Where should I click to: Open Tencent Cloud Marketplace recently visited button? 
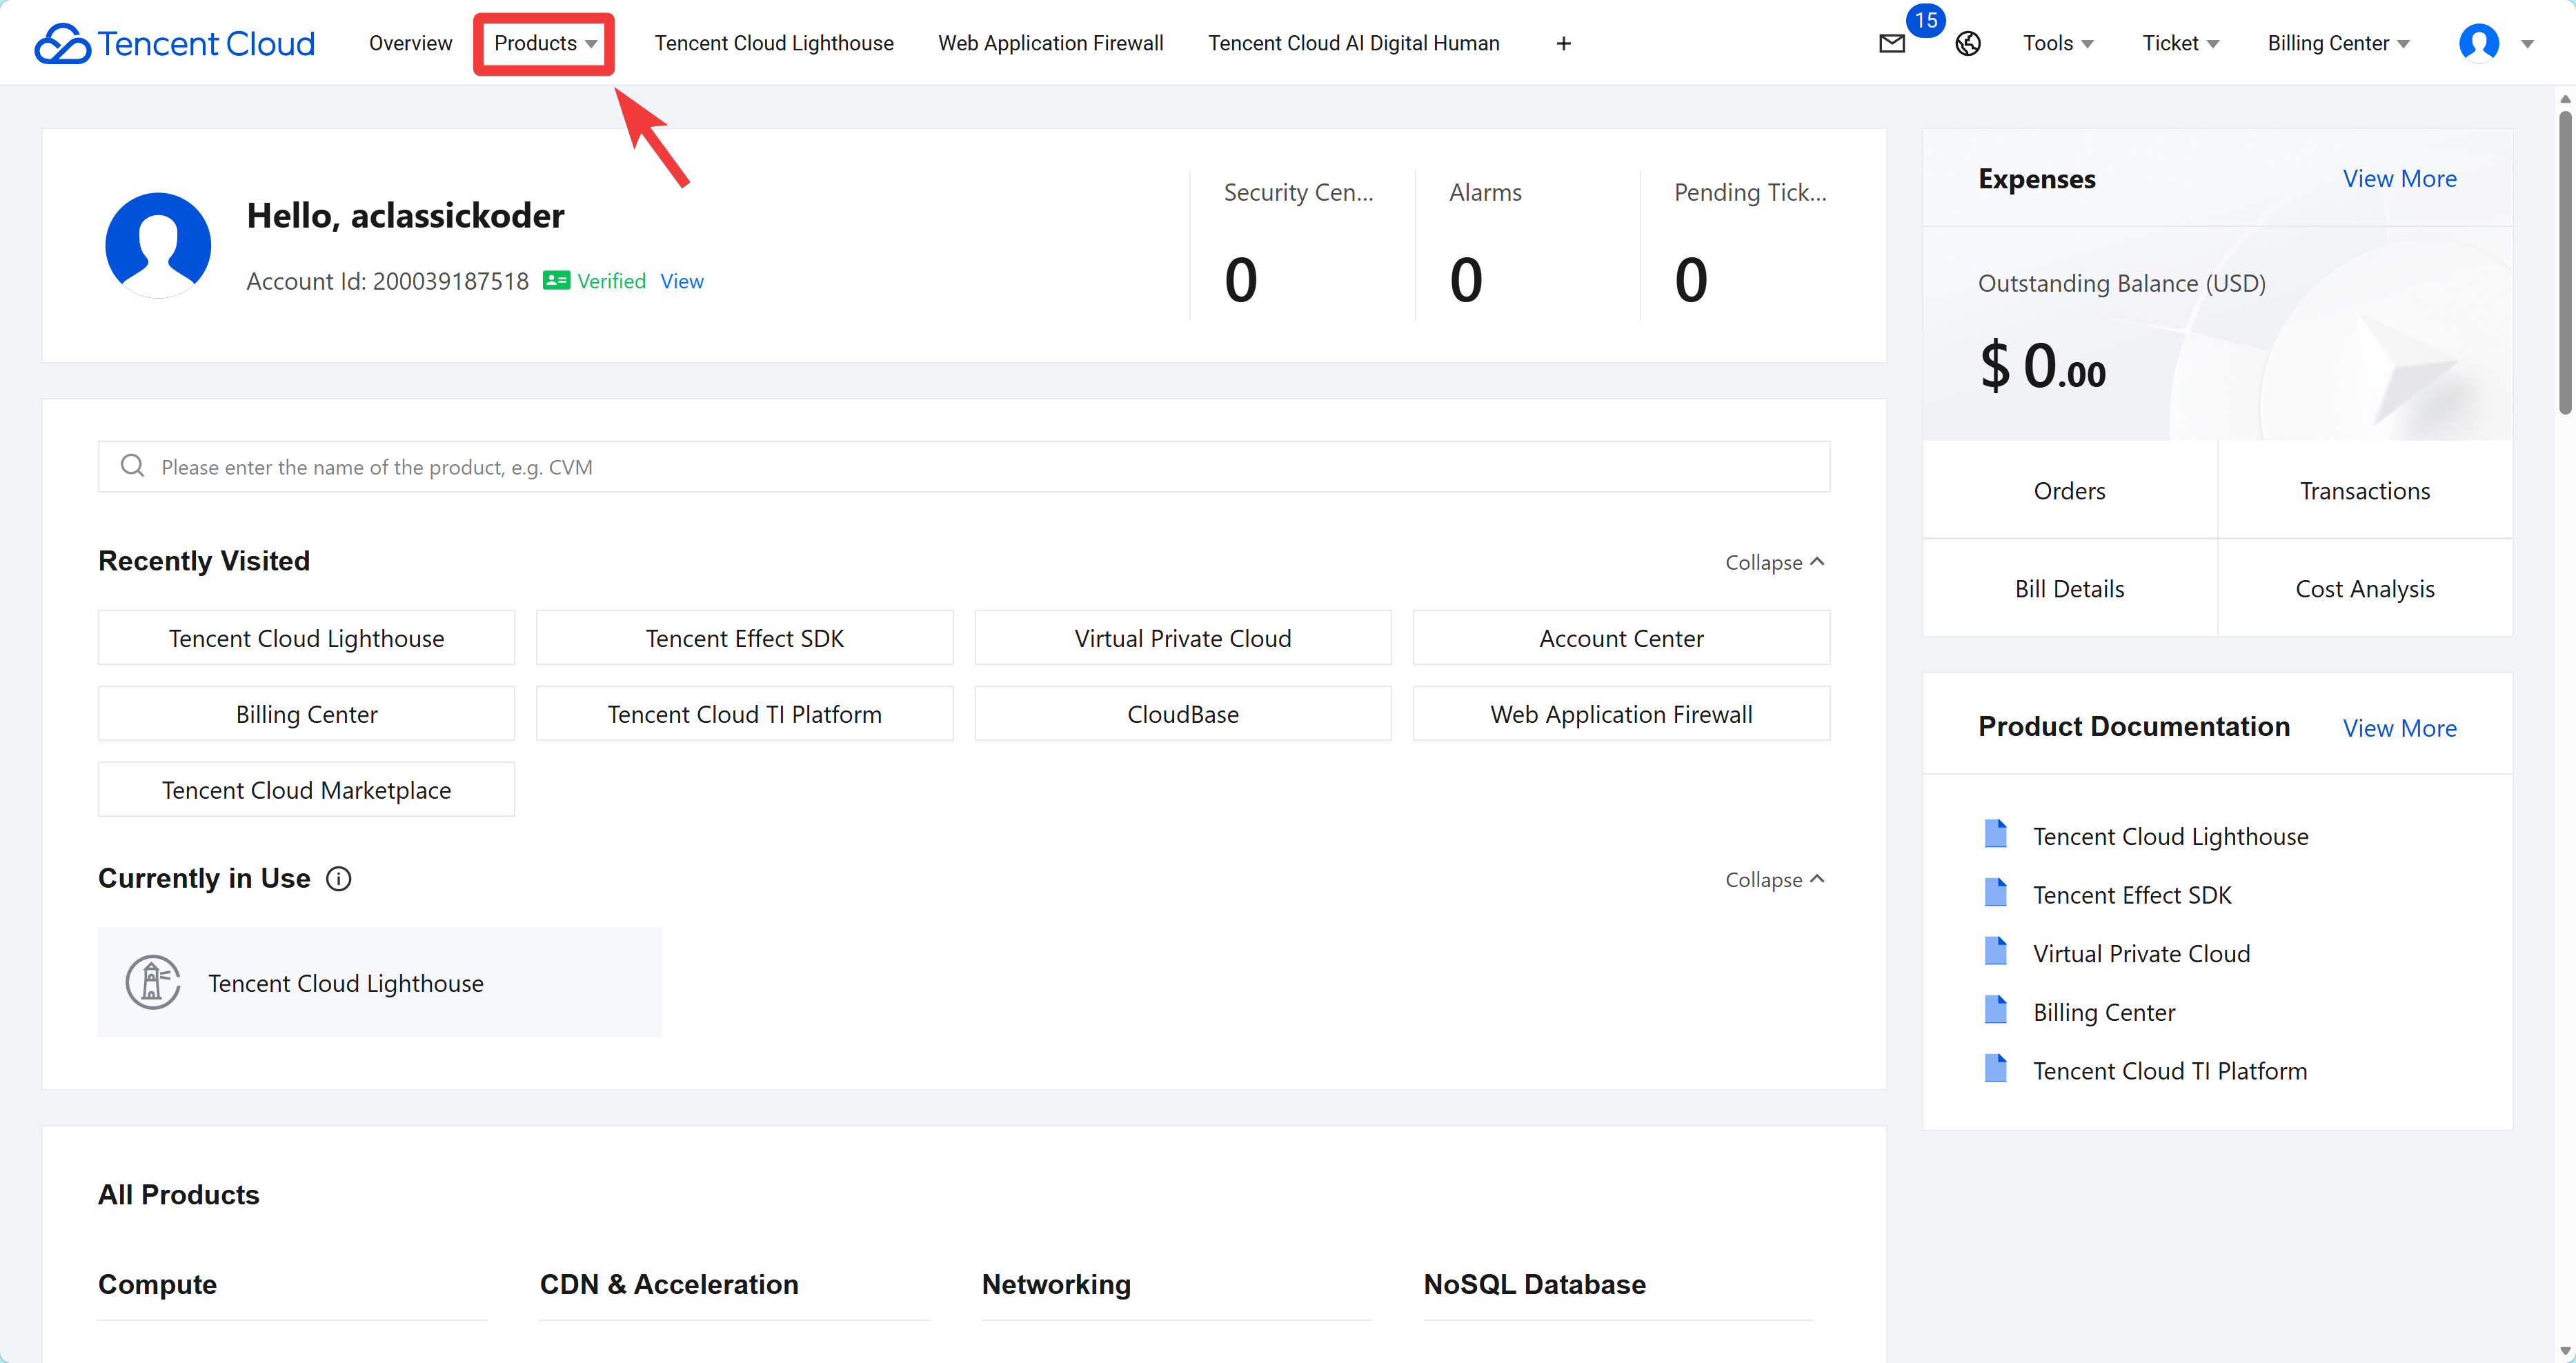click(306, 790)
